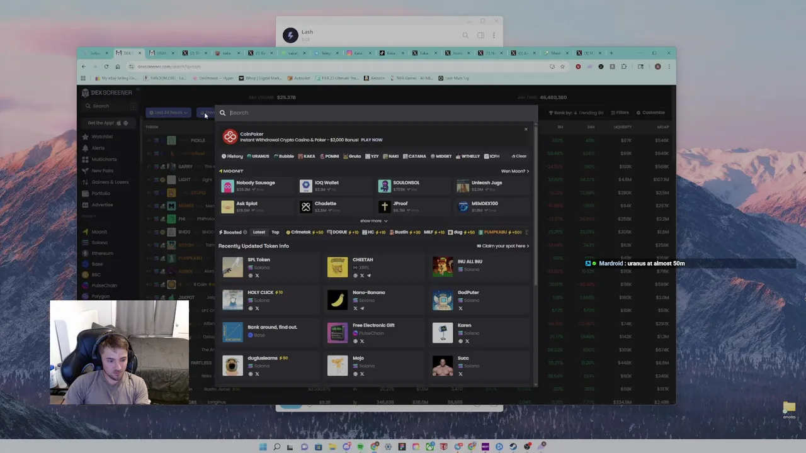Switch Boosted list to Latest tab
This screenshot has height=453, width=806.
pyautogui.click(x=259, y=232)
